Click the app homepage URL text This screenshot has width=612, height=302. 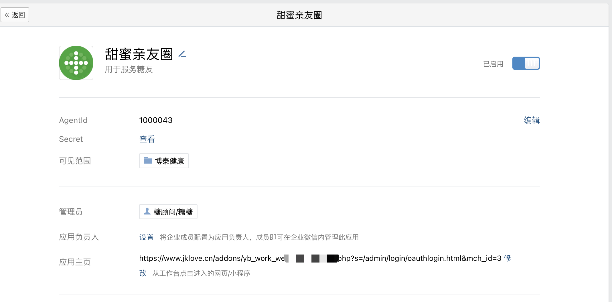tap(320, 258)
